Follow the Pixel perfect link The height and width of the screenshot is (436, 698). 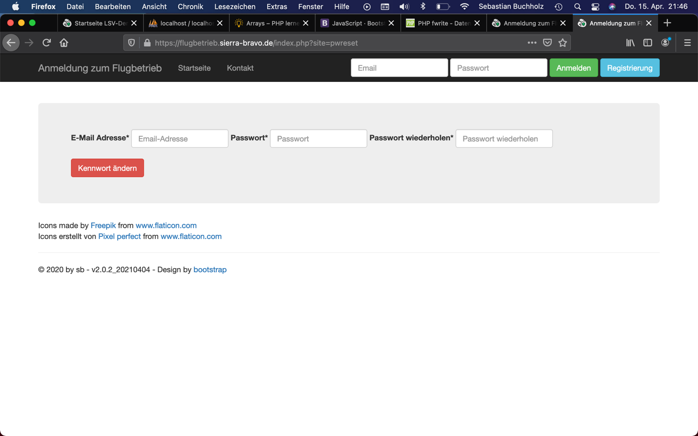pyautogui.click(x=119, y=236)
